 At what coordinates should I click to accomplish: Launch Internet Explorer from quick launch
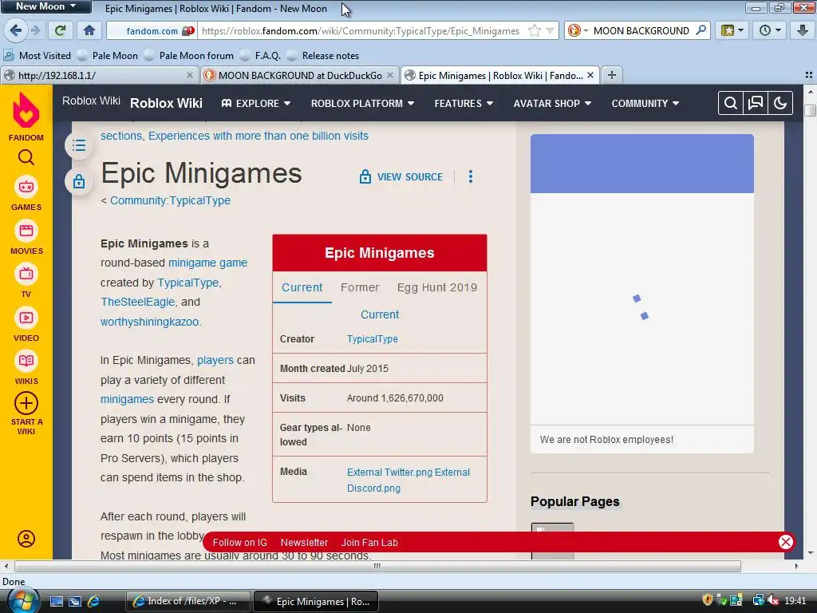click(94, 601)
